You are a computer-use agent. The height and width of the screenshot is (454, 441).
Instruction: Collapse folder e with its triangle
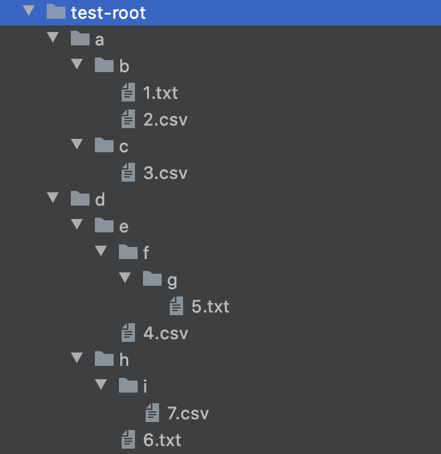[77, 225]
